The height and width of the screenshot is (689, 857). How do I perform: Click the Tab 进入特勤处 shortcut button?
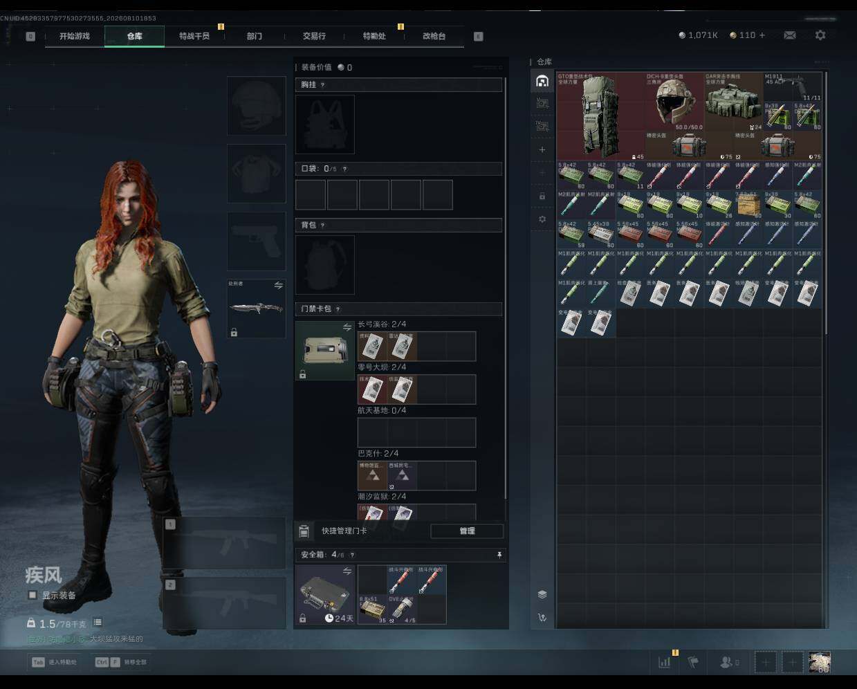point(55,662)
